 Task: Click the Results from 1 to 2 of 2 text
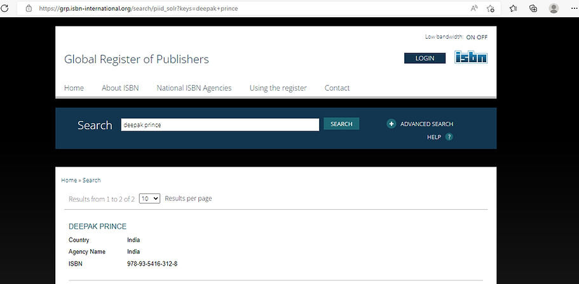(x=102, y=199)
